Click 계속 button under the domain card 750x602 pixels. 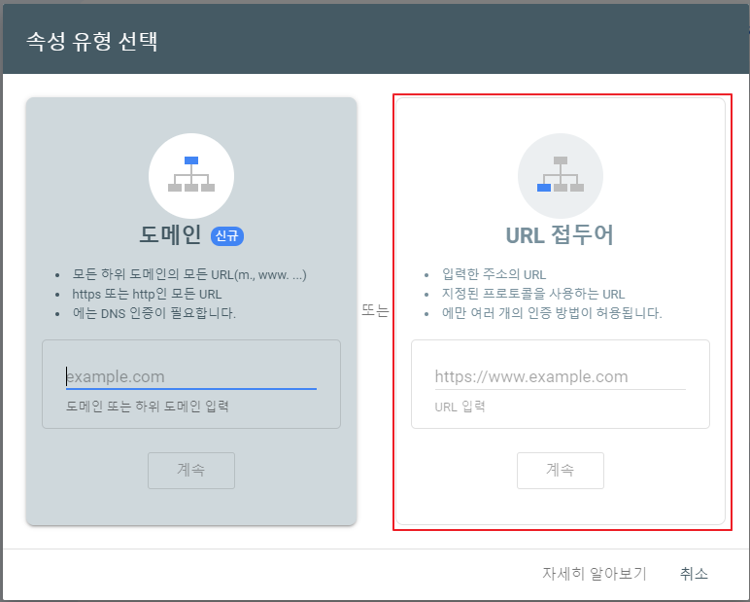tap(191, 471)
